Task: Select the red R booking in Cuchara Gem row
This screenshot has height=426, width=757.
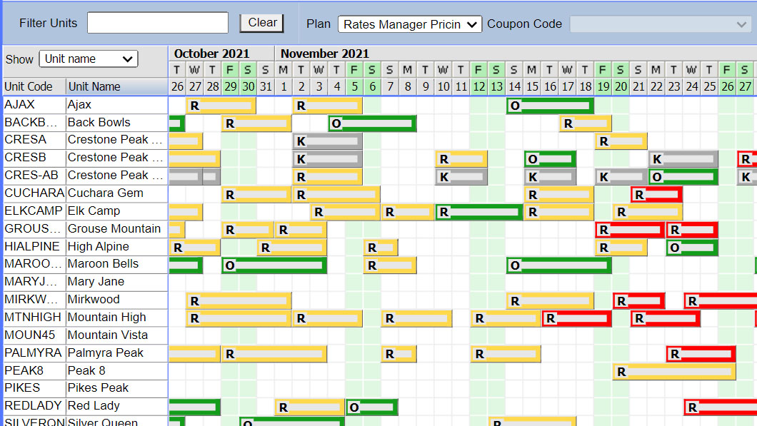Action: click(656, 194)
